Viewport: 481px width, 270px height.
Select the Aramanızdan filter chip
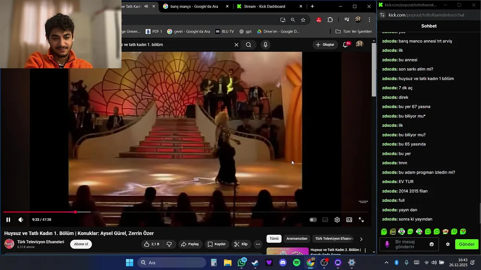[297, 238]
